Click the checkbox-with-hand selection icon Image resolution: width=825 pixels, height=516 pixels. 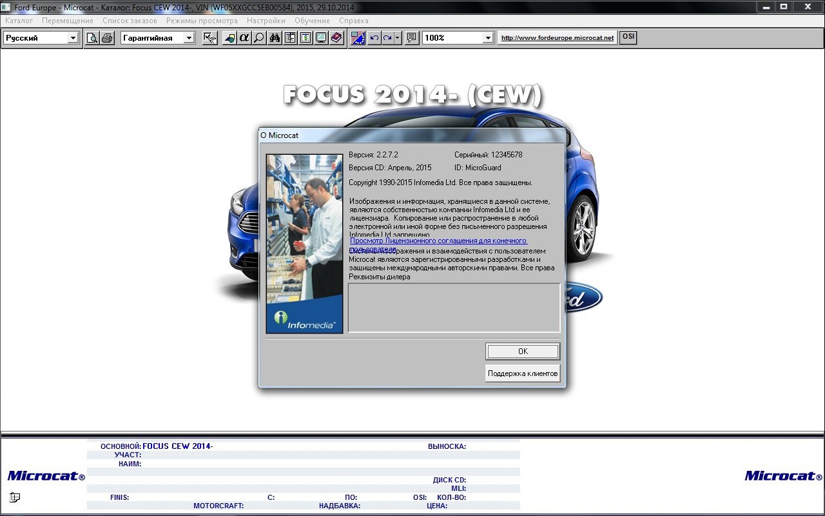pos(210,38)
